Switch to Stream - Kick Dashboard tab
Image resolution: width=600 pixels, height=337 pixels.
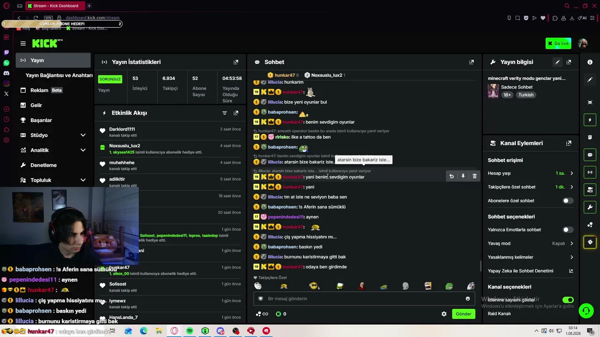54,6
